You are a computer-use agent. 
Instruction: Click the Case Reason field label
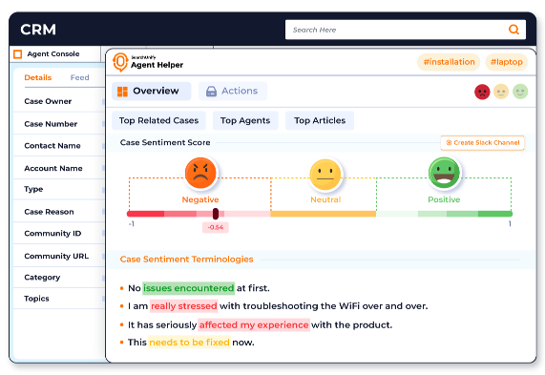pos(49,212)
